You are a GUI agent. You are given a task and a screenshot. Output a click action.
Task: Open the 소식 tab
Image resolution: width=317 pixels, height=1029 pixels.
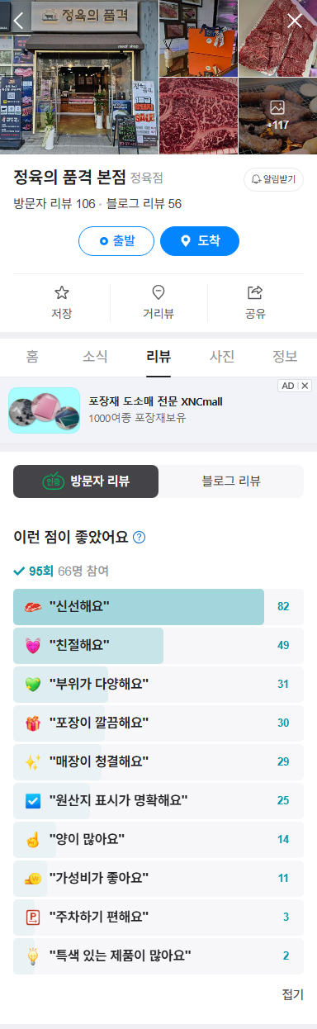pos(95,357)
